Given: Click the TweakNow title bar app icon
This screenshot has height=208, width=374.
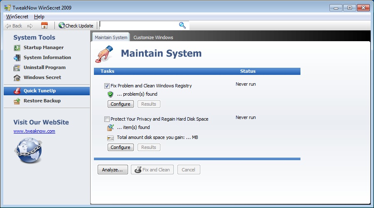Looking at the screenshot, I should 7,7.
